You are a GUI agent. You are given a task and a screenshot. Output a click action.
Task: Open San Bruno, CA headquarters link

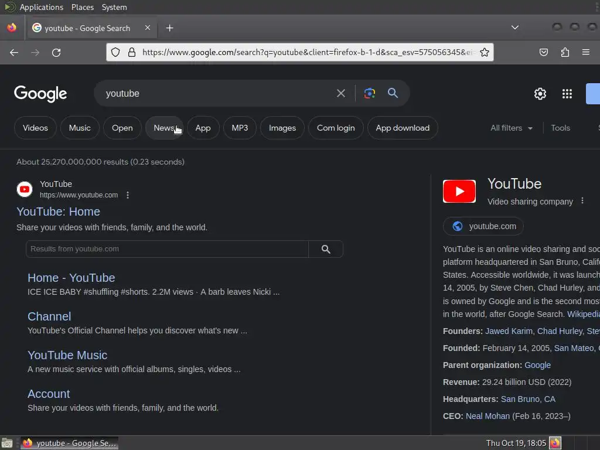[528, 399]
